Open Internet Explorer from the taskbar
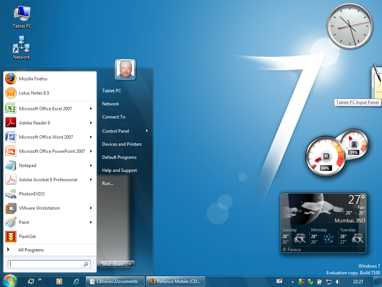Image resolution: width=382 pixels, height=287 pixels. tap(77, 281)
